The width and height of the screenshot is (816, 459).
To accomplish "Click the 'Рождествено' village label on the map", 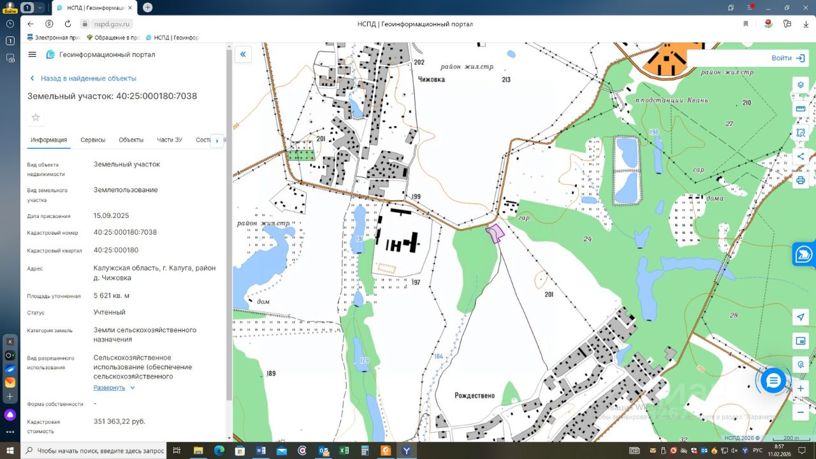I will (475, 396).
